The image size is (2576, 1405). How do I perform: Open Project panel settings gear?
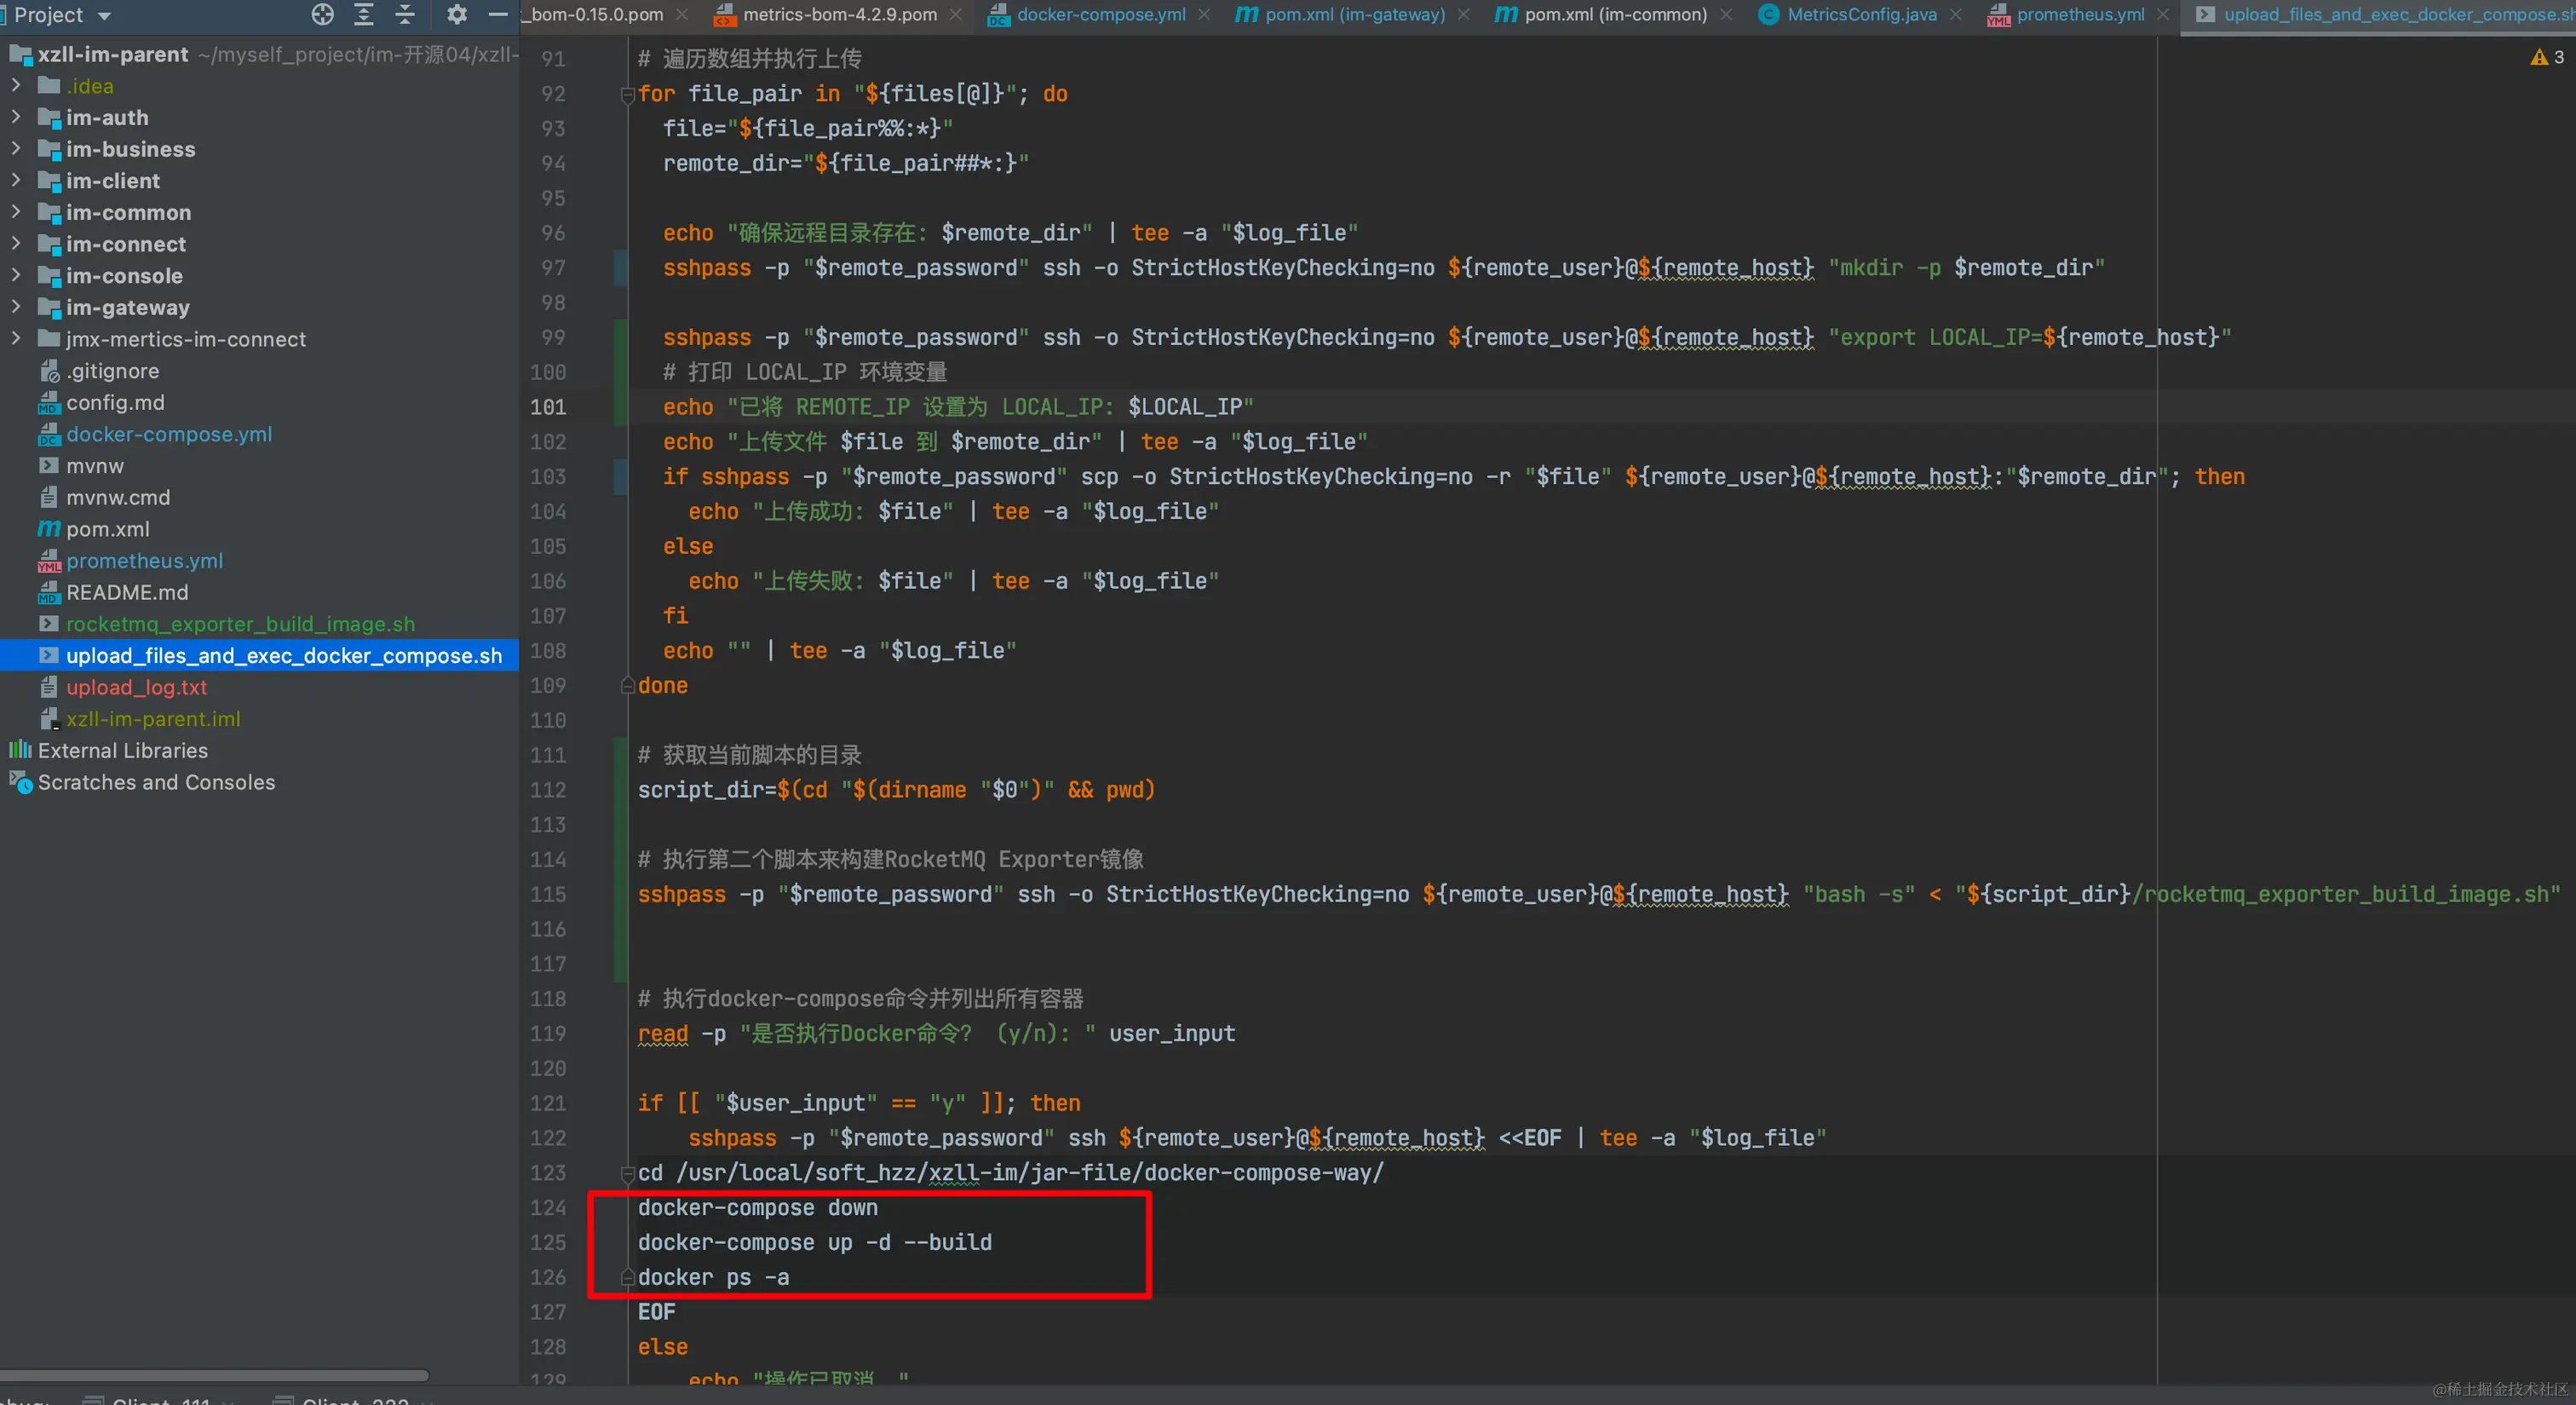pyautogui.click(x=457, y=14)
